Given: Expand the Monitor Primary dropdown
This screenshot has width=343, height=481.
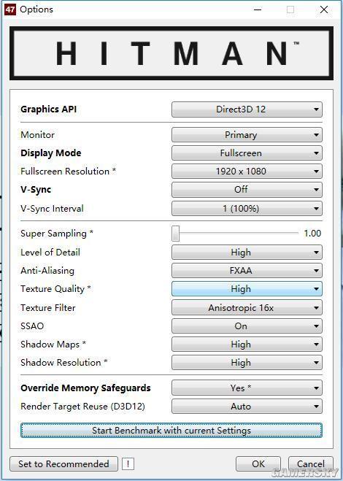Looking at the screenshot, I should coord(247,135).
